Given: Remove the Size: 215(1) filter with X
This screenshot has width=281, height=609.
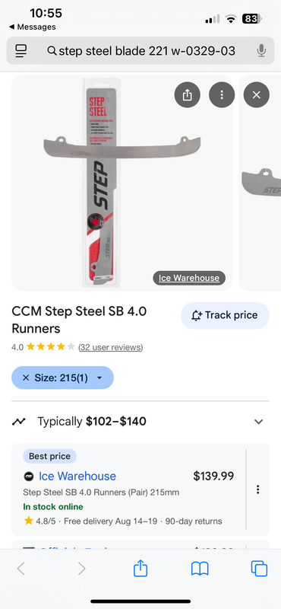Looking at the screenshot, I should (x=26, y=378).
